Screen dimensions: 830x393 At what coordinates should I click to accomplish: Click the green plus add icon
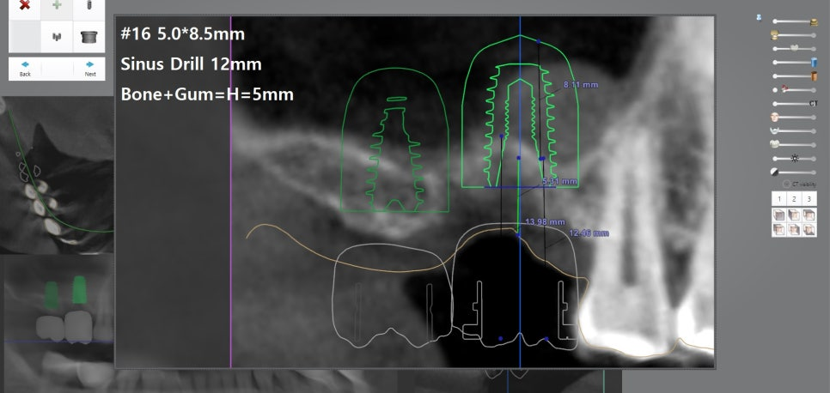pos(57,5)
